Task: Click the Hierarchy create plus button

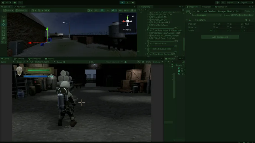Action: (139, 10)
